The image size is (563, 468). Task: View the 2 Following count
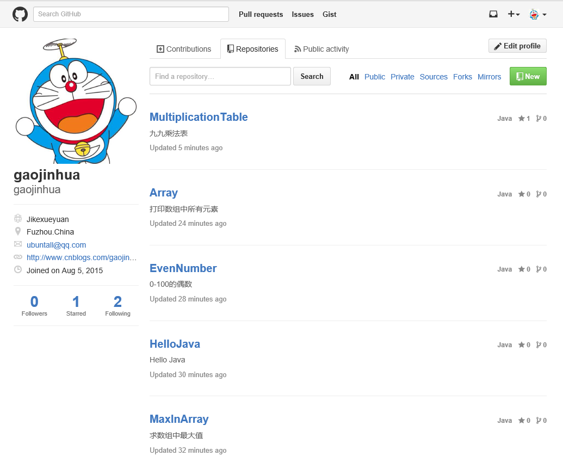coord(118,306)
